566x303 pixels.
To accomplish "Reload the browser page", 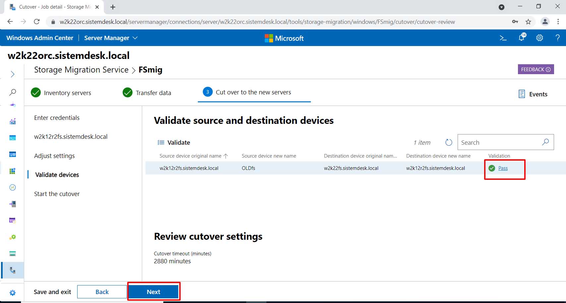I will (x=37, y=22).
